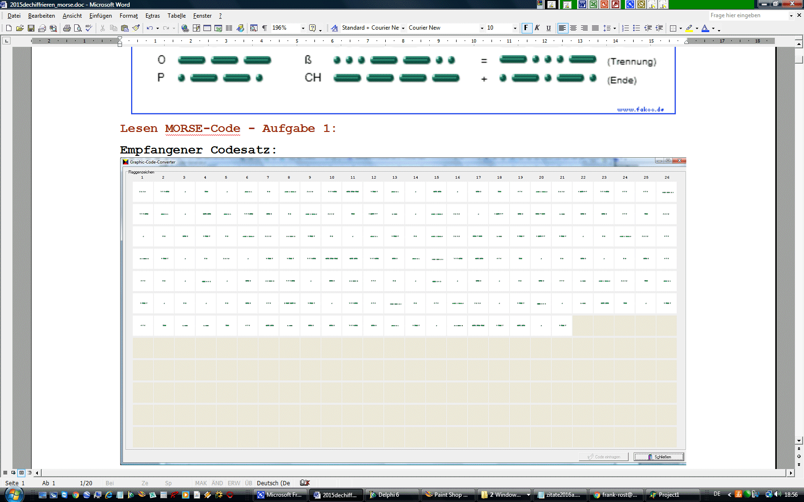Align text right
This screenshot has height=502, width=804.
point(584,28)
